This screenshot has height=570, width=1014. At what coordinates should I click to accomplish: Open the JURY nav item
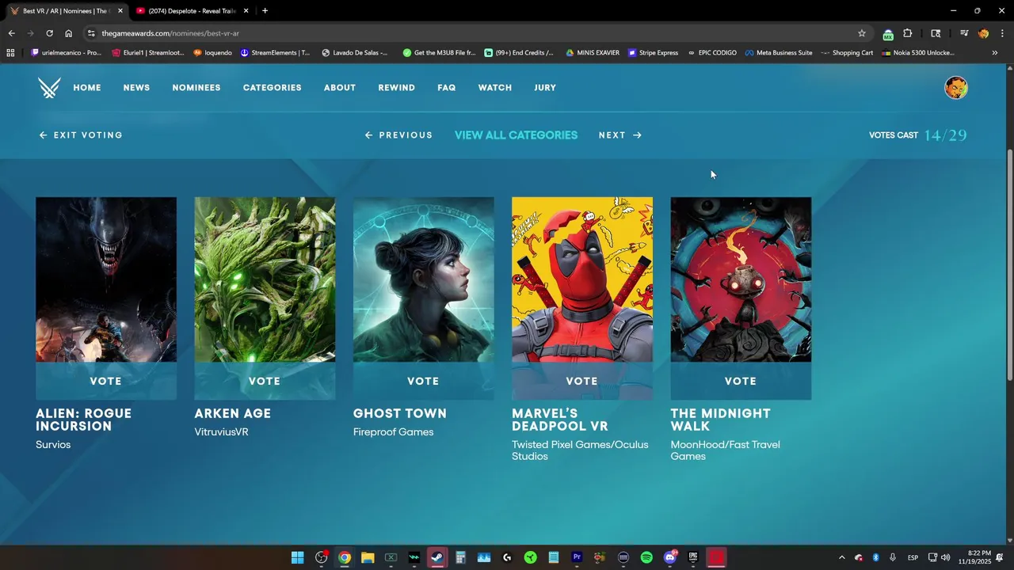(545, 88)
